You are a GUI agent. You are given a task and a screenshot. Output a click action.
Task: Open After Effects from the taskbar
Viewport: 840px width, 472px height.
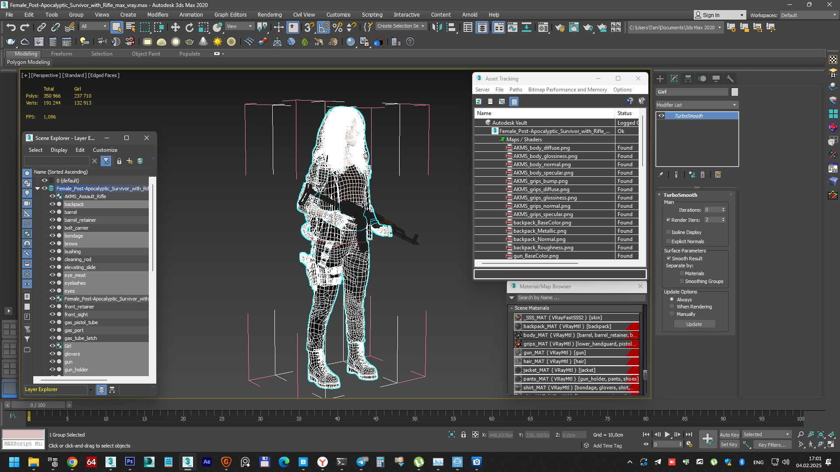[207, 462]
